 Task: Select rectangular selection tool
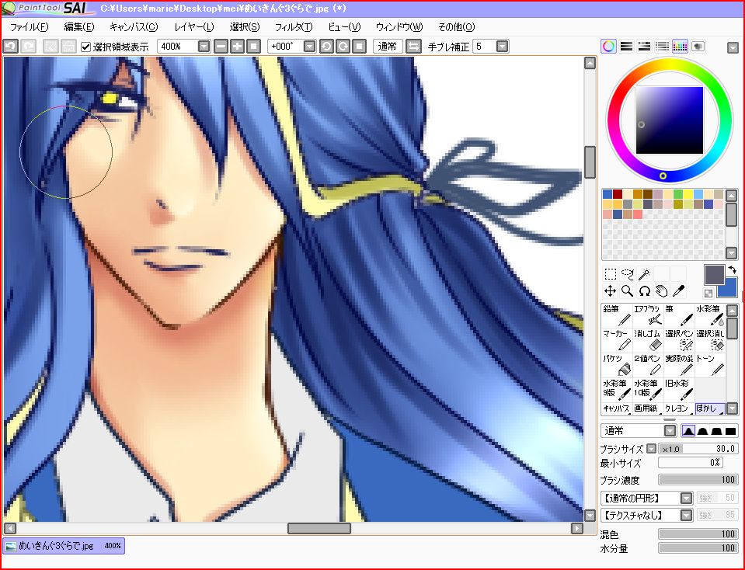(610, 274)
